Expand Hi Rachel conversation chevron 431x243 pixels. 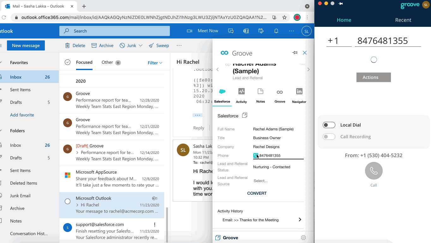point(77,205)
